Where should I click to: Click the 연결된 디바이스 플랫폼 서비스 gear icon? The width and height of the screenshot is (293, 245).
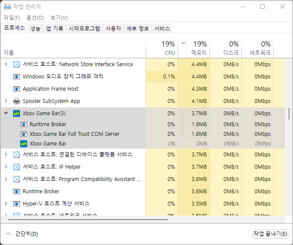17,155
